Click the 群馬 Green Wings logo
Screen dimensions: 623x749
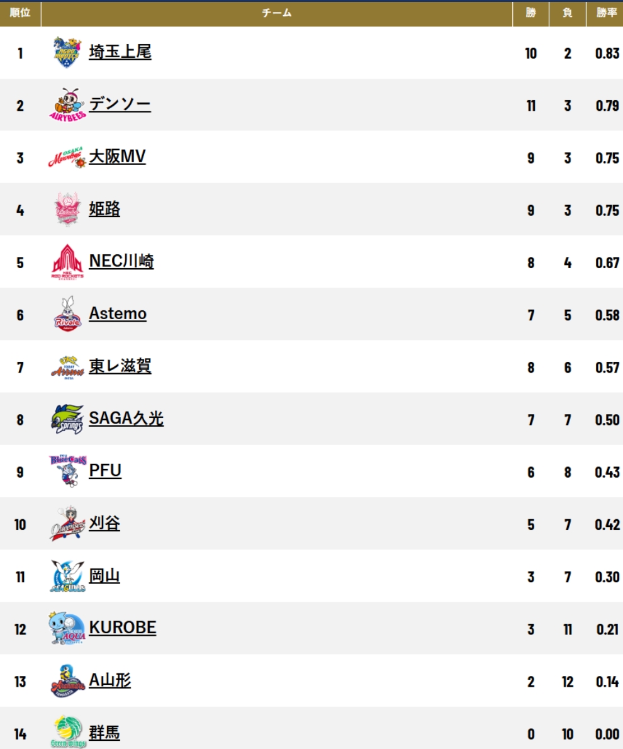pyautogui.click(x=68, y=732)
